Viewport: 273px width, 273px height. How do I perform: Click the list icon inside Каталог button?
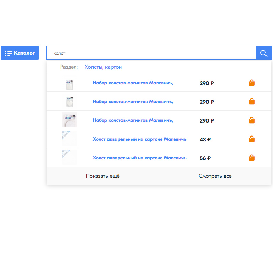[8, 53]
